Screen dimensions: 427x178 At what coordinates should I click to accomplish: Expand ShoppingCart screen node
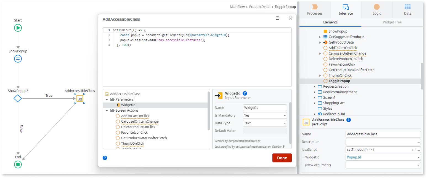point(315,103)
